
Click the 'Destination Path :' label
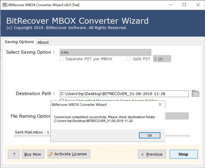pyautogui.click(x=35, y=93)
